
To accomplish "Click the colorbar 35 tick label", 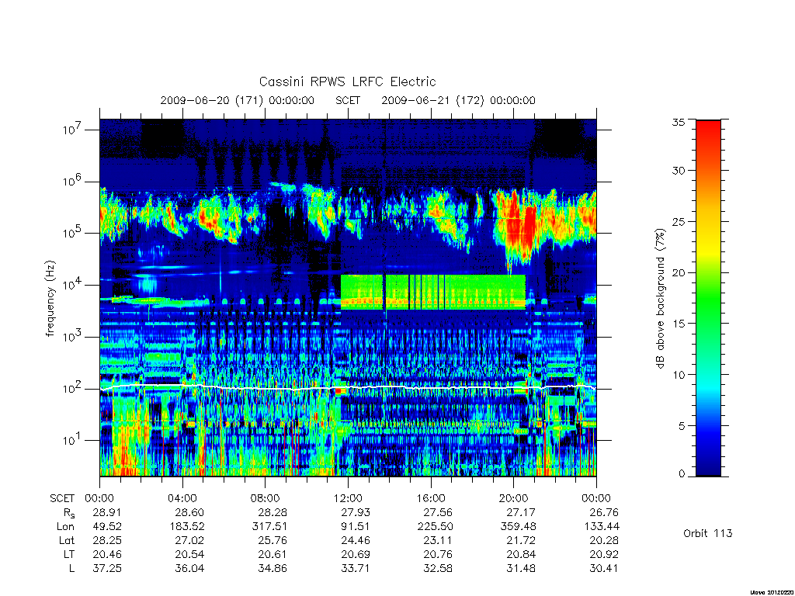I will coord(678,122).
